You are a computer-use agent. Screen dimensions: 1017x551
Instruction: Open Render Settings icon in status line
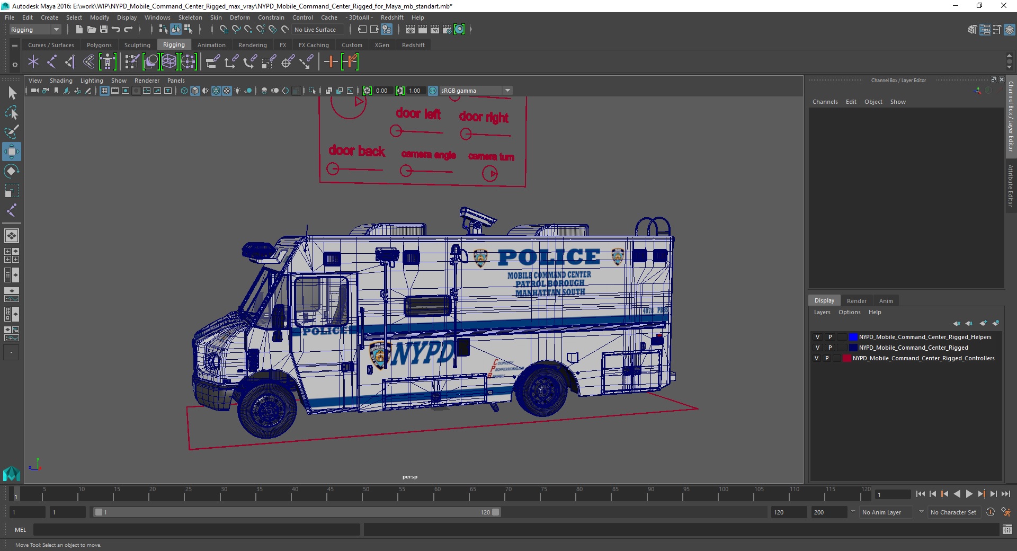[447, 30]
